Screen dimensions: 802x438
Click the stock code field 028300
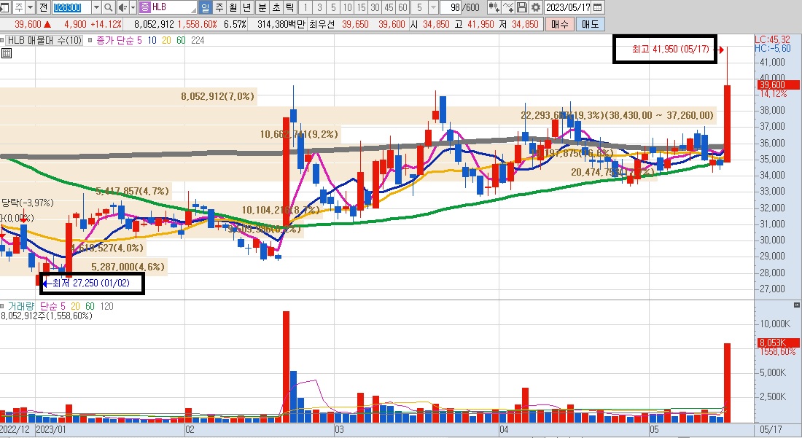pyautogui.click(x=71, y=7)
